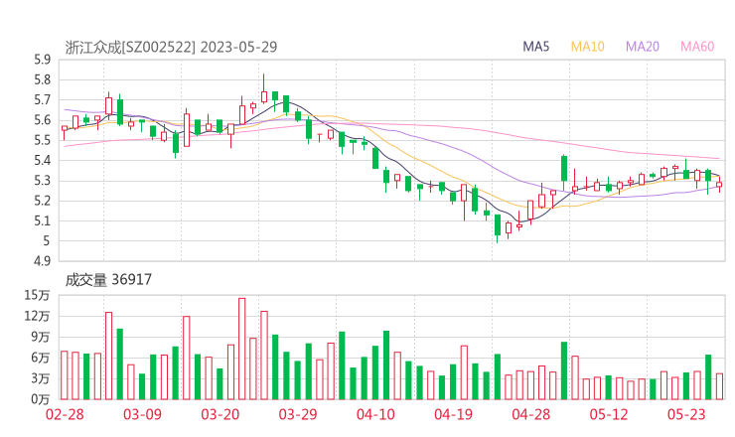735x437 pixels.
Task: Click the last red volume bar on the right
Action: pyautogui.click(x=719, y=386)
